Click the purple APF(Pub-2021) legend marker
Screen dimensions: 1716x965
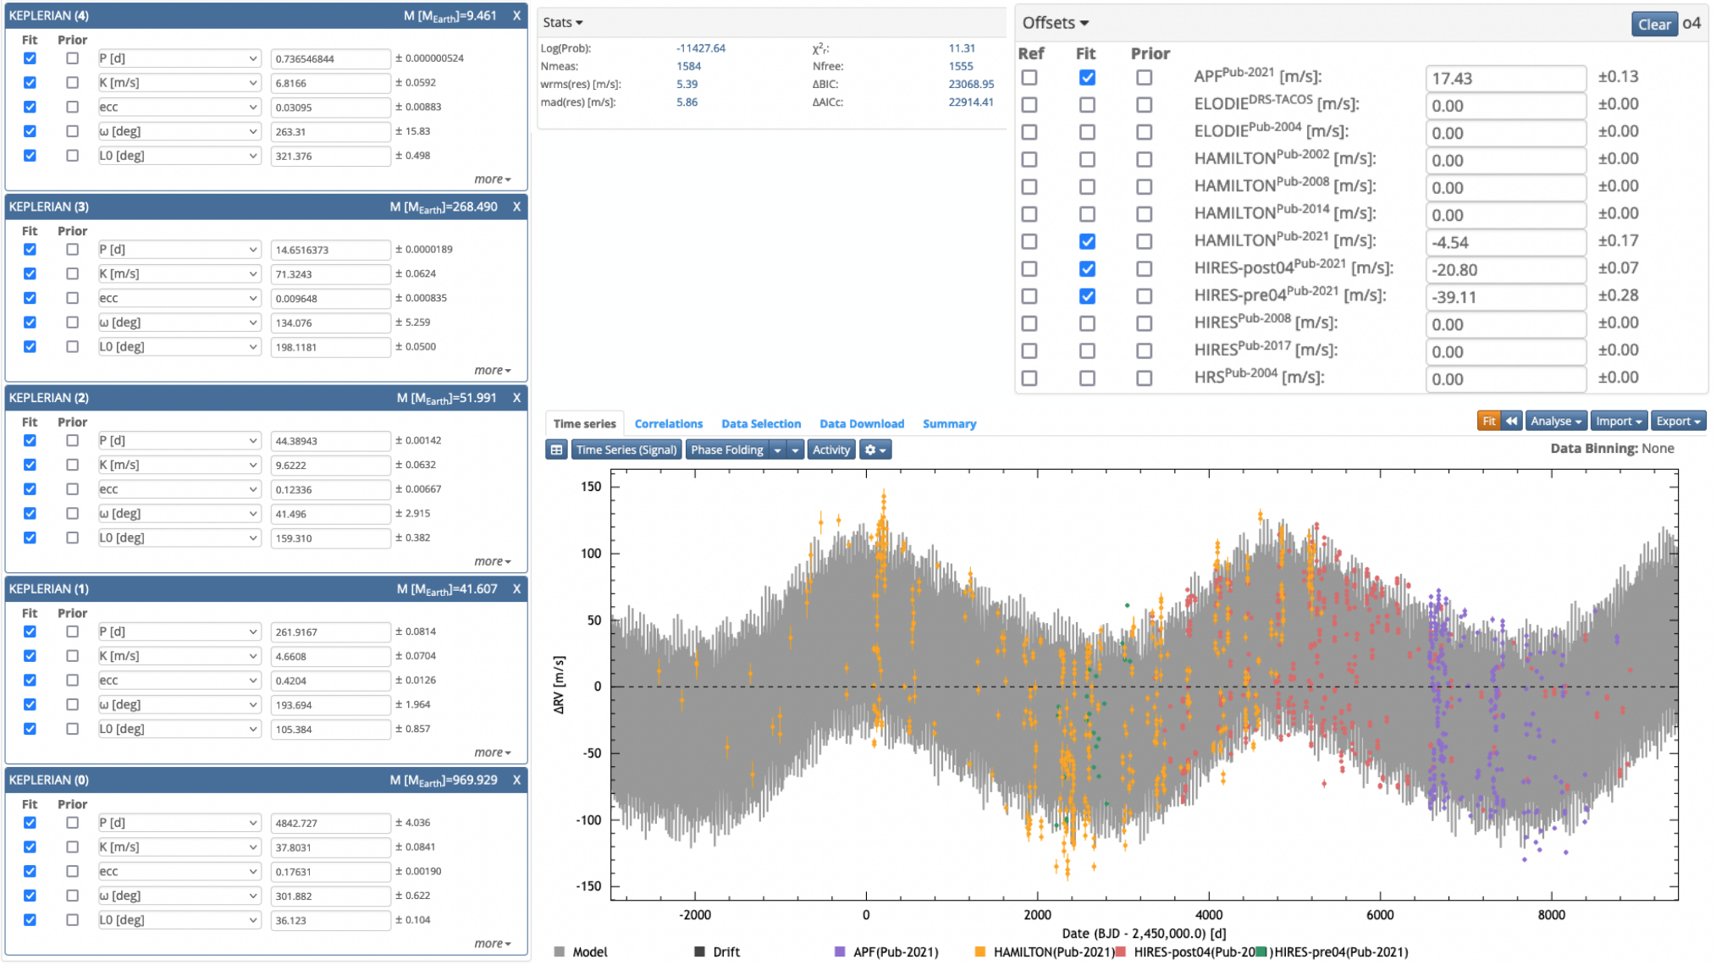[840, 952]
